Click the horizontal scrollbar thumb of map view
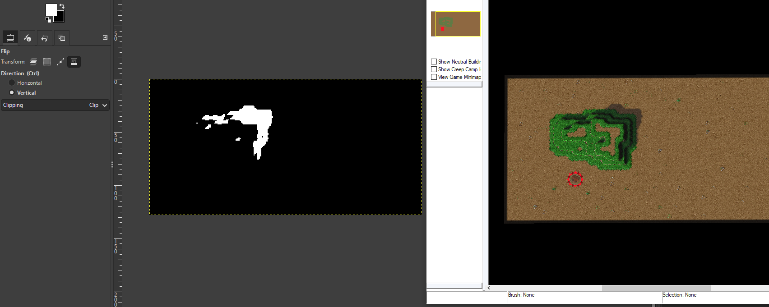Screen dimensions: 769x307 coord(656,288)
